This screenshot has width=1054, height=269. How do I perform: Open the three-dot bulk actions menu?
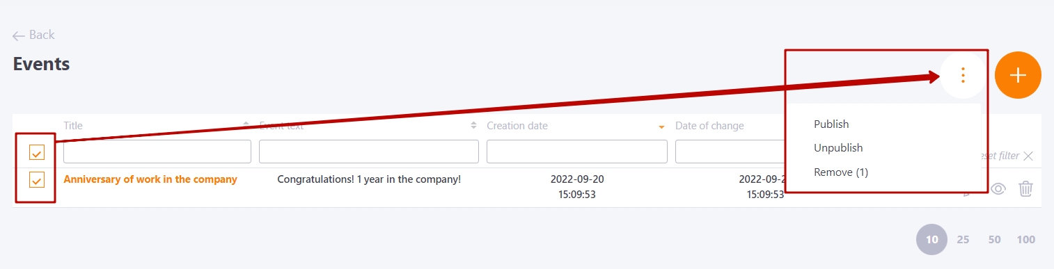[963, 75]
